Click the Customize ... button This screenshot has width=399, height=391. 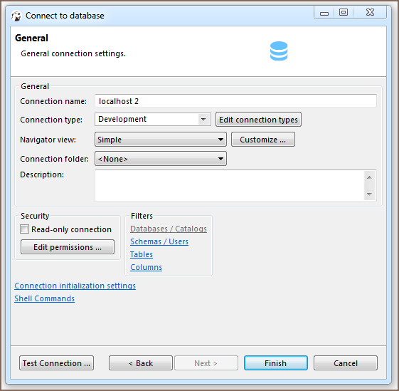(263, 140)
